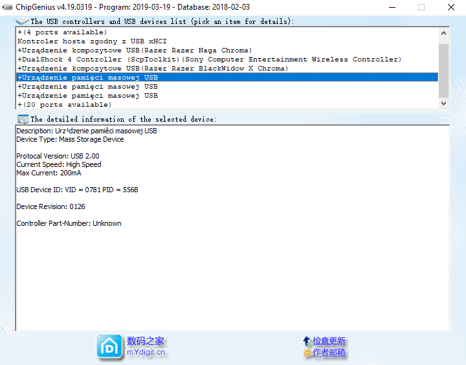Click the 'VID = 0781 PID = 556B' line
This screenshot has height=365, width=466.
coord(77,190)
